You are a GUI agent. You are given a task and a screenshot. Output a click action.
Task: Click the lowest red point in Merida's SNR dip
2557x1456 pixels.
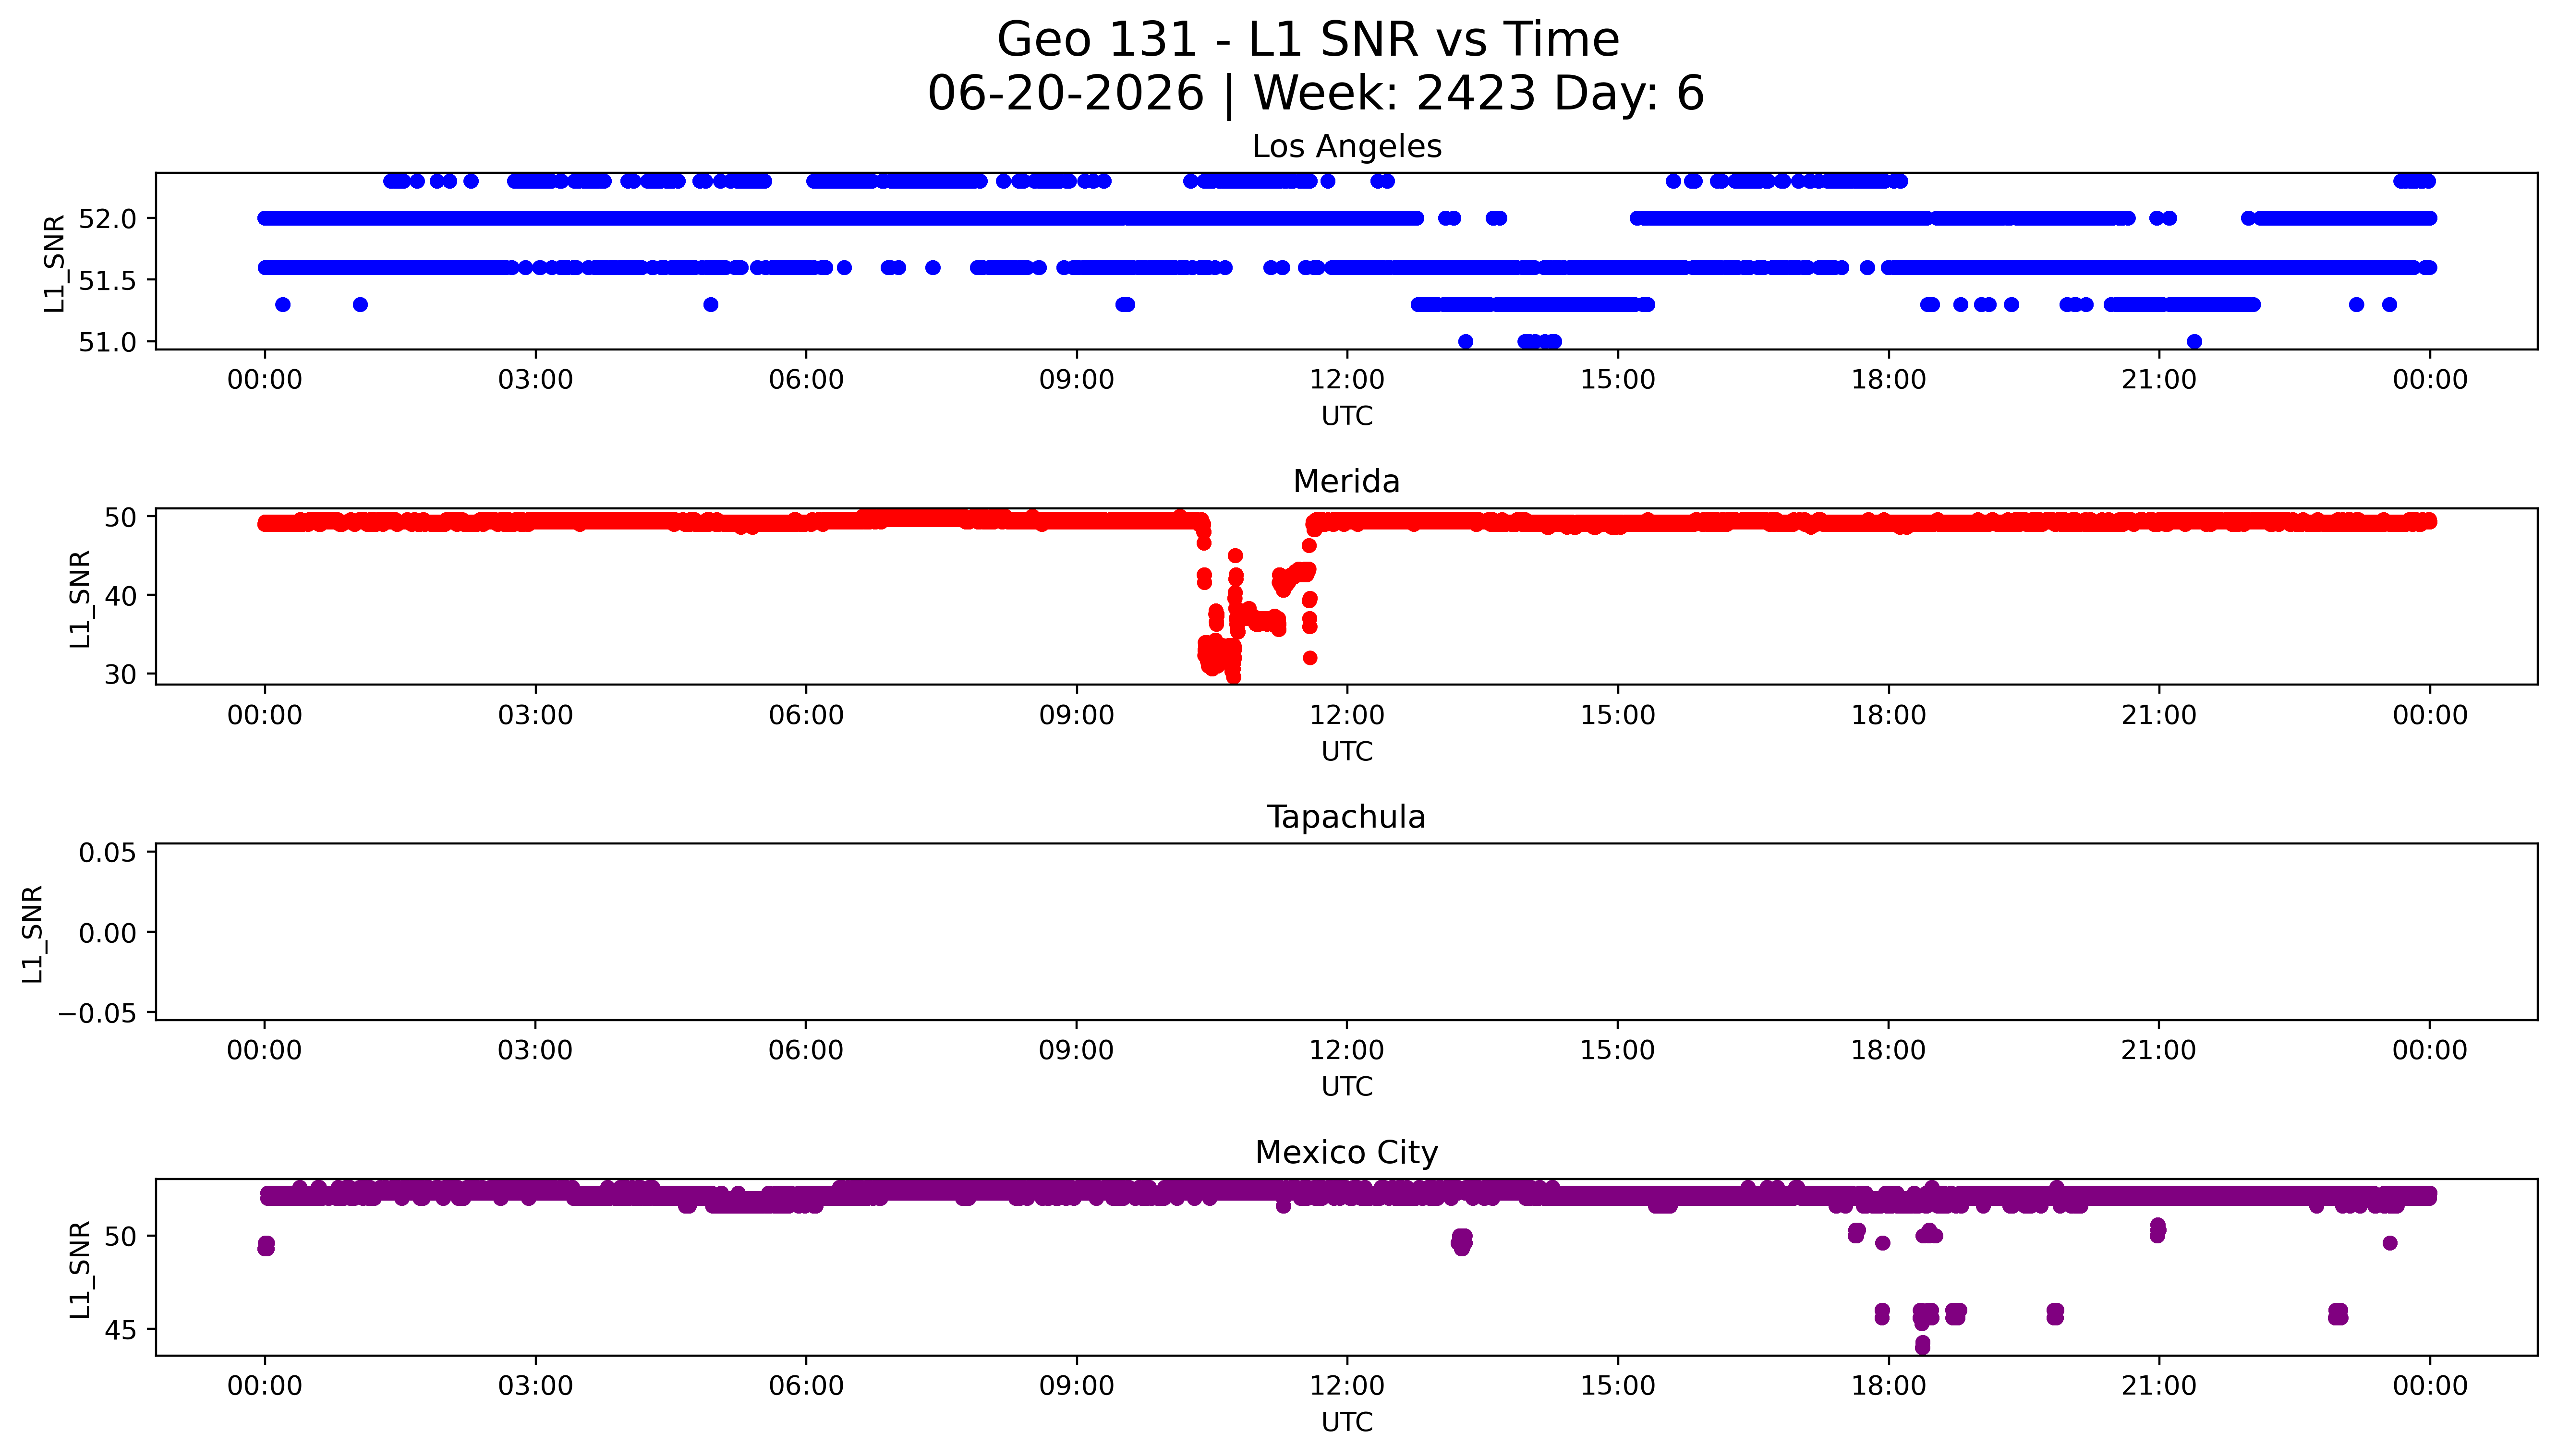[x=1233, y=677]
